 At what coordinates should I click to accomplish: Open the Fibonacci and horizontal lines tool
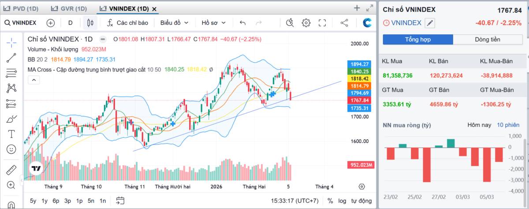point(11,73)
